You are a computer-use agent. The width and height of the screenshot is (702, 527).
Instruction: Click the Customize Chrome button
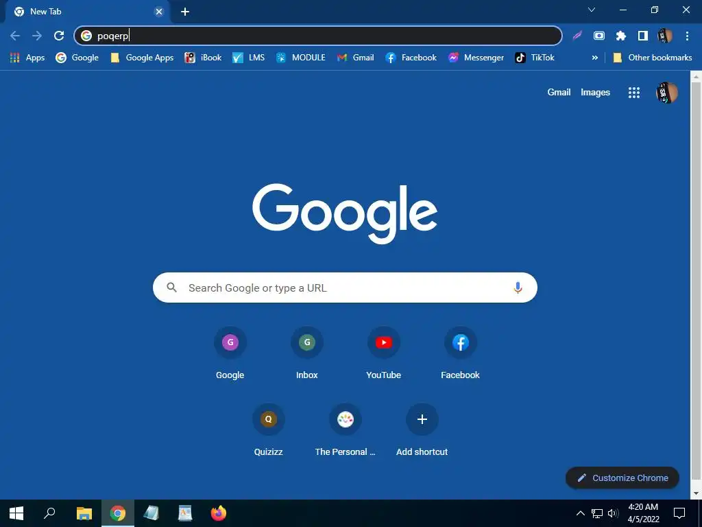pos(622,478)
